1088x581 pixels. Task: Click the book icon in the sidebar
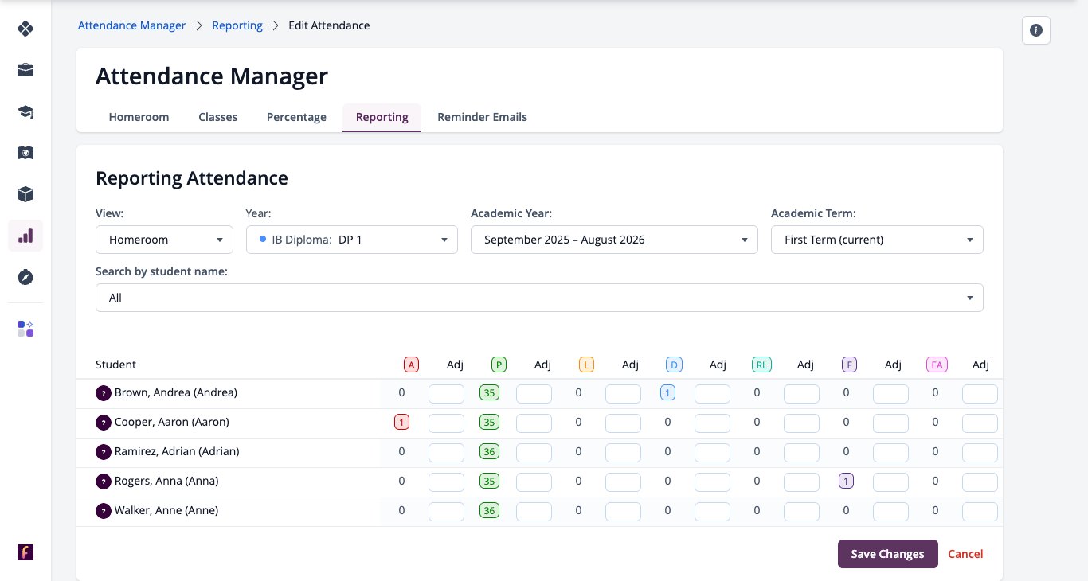[x=25, y=153]
